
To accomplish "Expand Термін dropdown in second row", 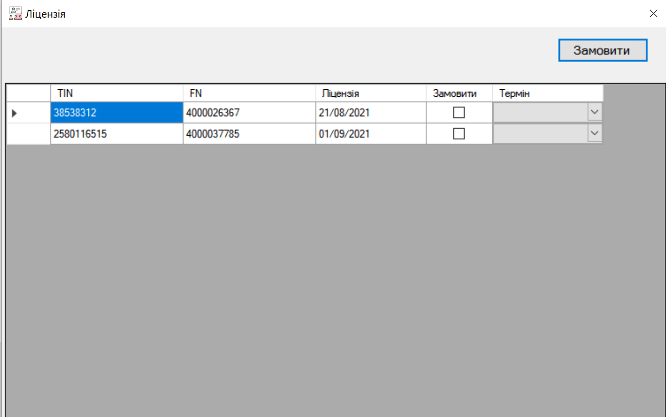I will 595,134.
